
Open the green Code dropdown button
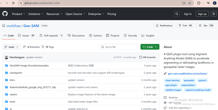150,47
